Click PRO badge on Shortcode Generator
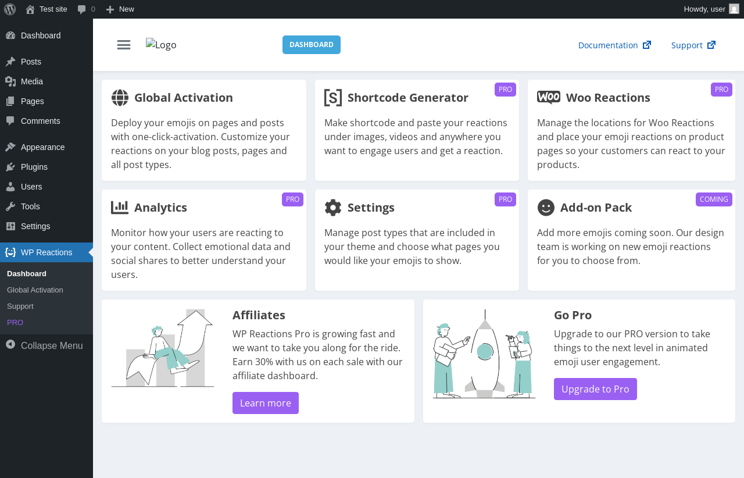The height and width of the screenshot is (478, 744). [505, 90]
